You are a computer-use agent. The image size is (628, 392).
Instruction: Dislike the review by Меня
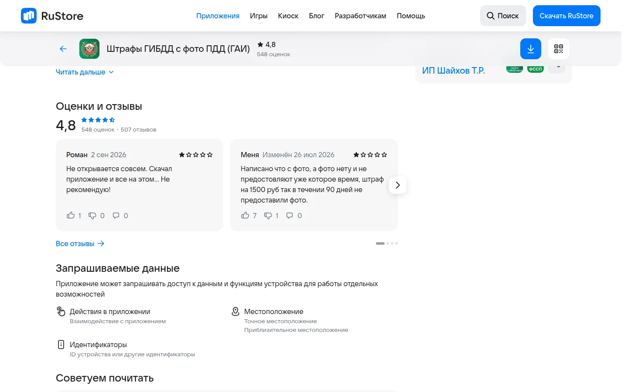[268, 216]
